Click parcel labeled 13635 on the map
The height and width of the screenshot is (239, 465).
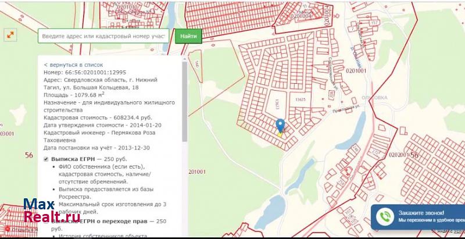point(300,99)
